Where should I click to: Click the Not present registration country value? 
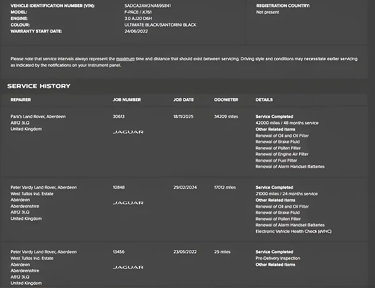point(267,12)
